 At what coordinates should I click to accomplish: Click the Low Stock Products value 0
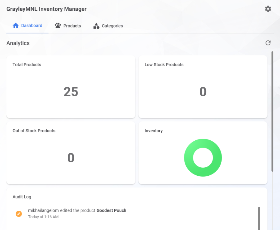[203, 92]
